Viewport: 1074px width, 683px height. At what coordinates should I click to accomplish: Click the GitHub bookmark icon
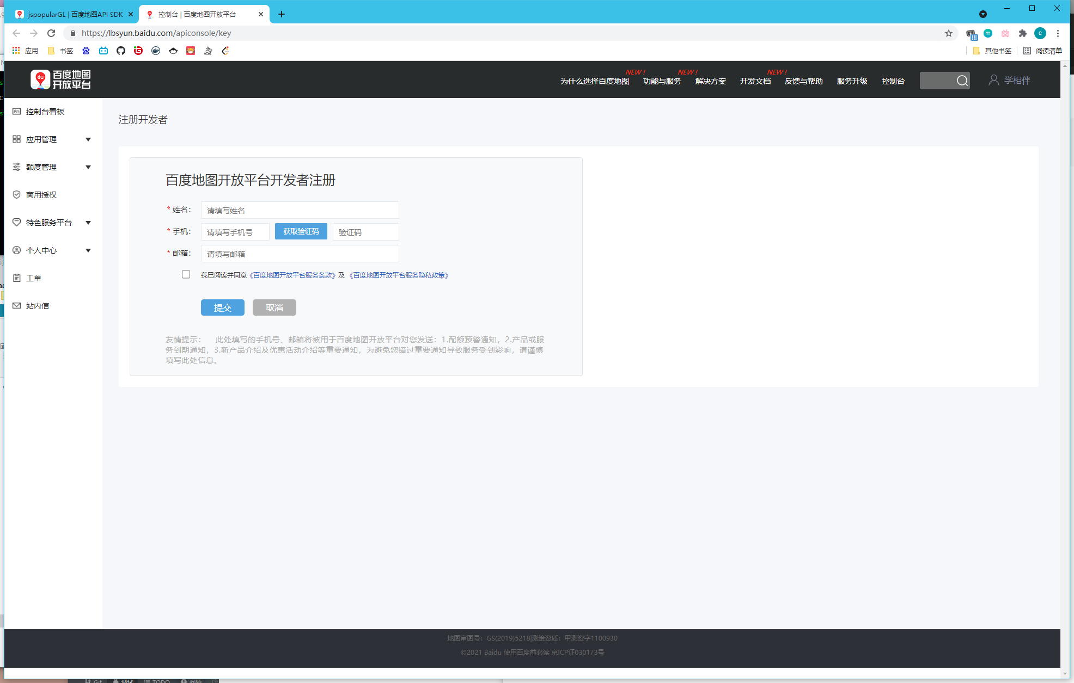point(121,51)
